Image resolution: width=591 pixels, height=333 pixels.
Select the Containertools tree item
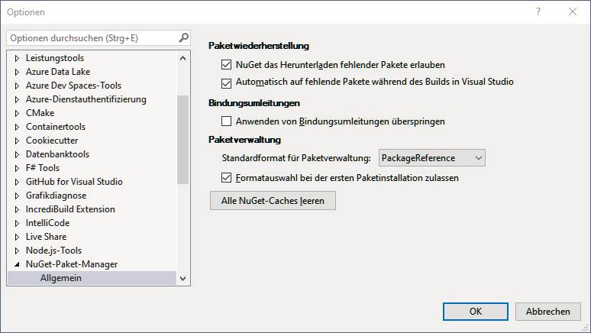pos(56,127)
